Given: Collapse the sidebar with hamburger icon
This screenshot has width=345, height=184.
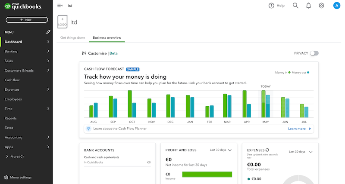Looking at the screenshot, I should pos(60,6).
